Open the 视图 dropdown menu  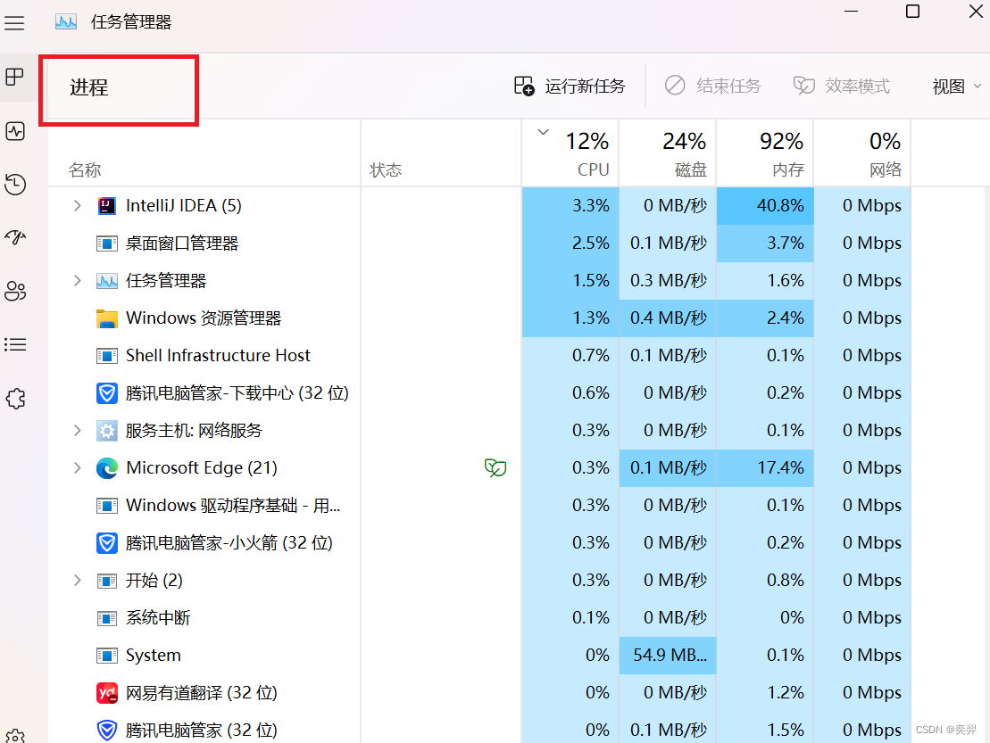957,86
